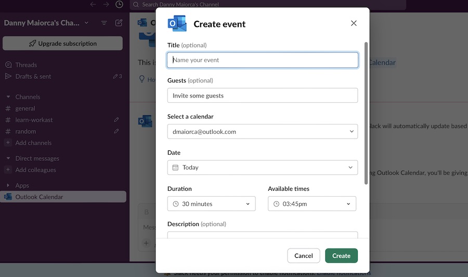Viewport: 468px width, 277px height.
Task: Open the Available times dropdown showing 03:45pm
Action: [x=312, y=204]
